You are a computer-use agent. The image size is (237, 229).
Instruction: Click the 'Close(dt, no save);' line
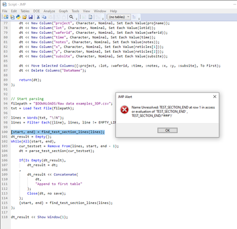pos(46,193)
